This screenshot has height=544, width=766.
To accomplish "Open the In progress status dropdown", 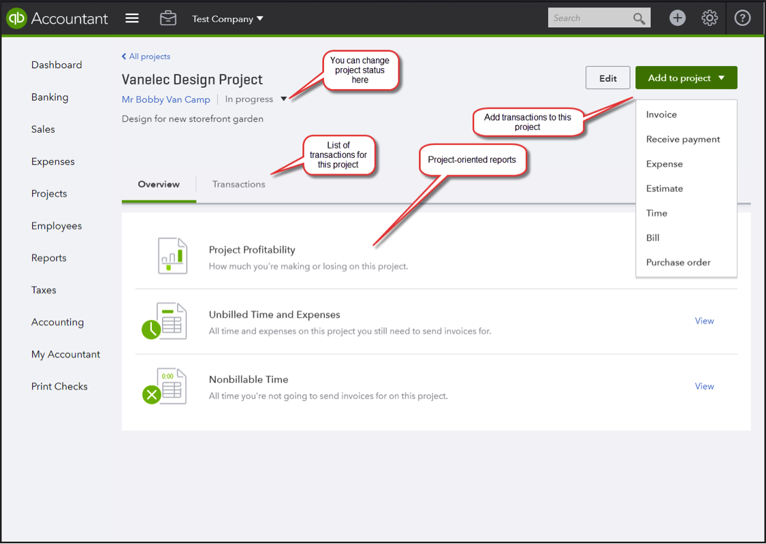I will [284, 99].
